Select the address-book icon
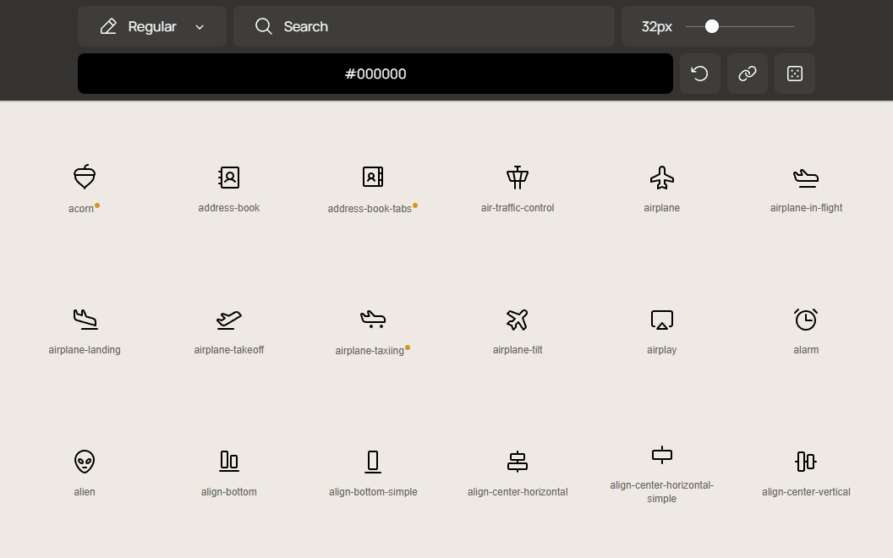The image size is (893, 558). [x=229, y=178]
